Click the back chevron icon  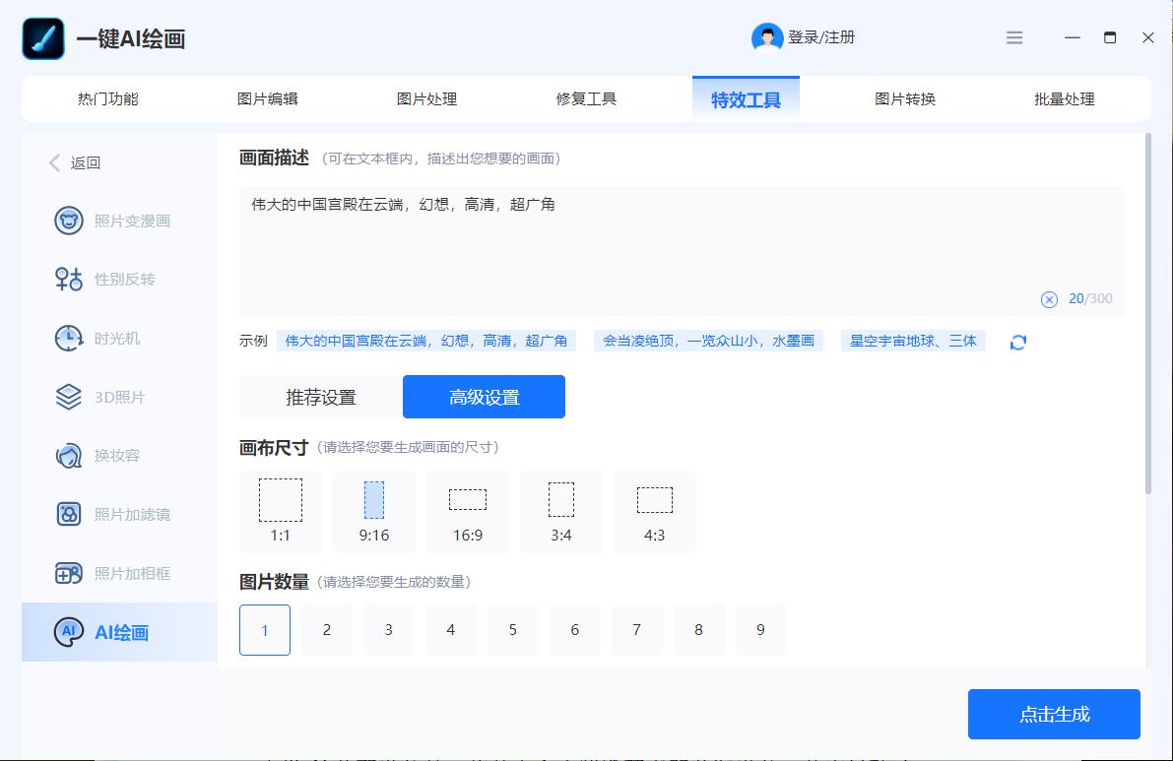[x=54, y=163]
